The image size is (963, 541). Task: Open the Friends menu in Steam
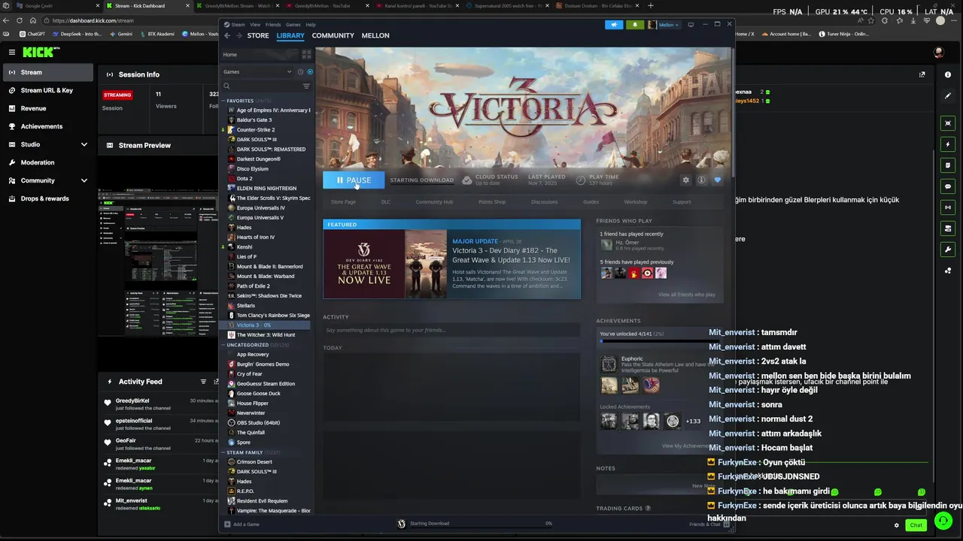coord(273,25)
